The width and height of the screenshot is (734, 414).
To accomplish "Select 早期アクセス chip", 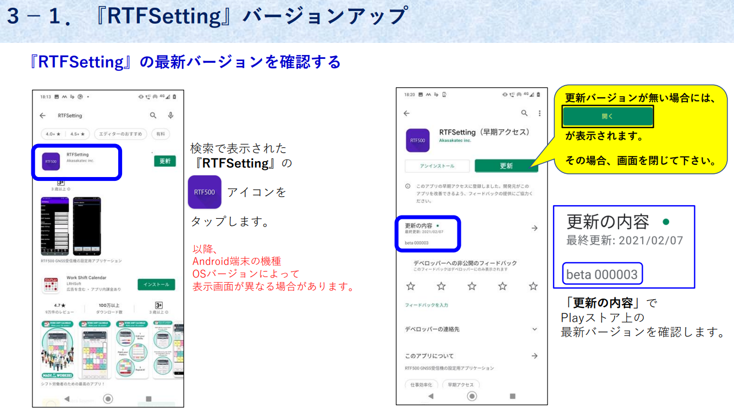I will click(461, 384).
